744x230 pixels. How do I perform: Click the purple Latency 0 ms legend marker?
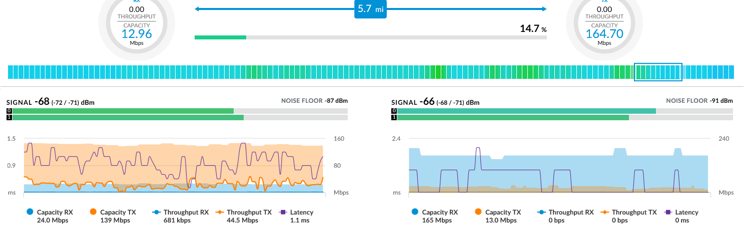[x=668, y=213]
